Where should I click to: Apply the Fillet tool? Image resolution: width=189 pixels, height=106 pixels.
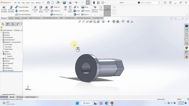(66, 8)
